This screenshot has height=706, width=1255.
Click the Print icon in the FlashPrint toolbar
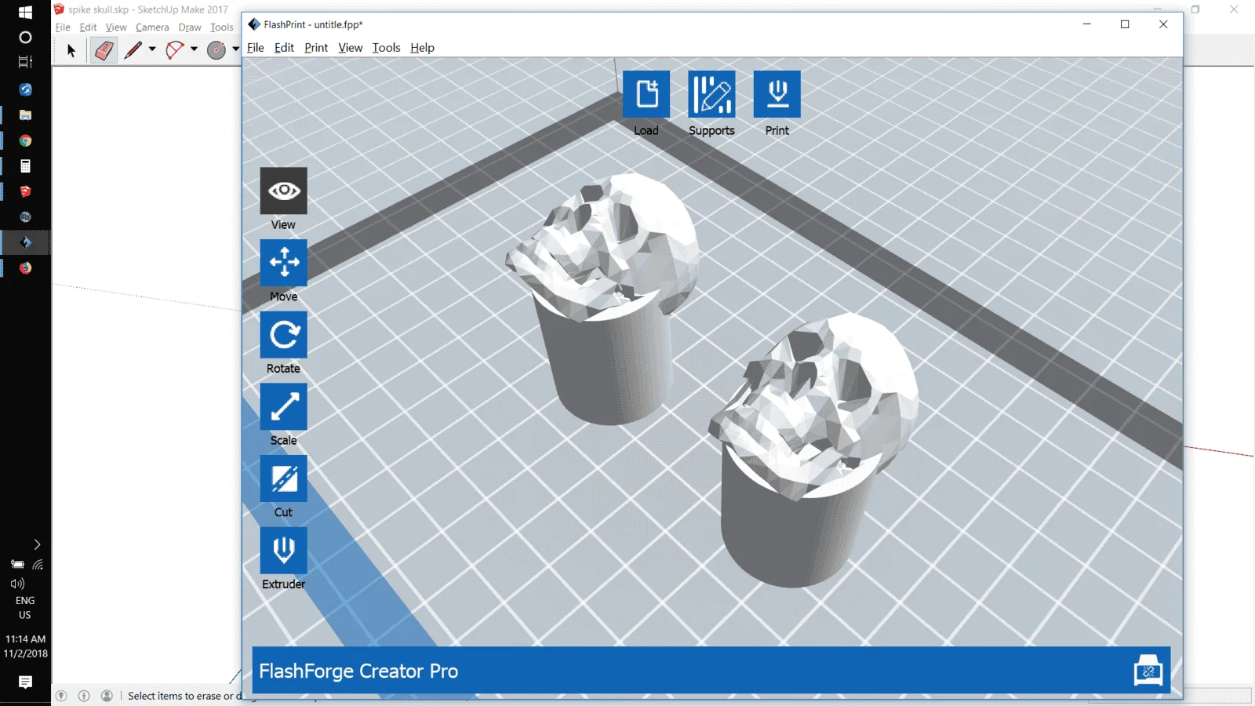coord(777,94)
